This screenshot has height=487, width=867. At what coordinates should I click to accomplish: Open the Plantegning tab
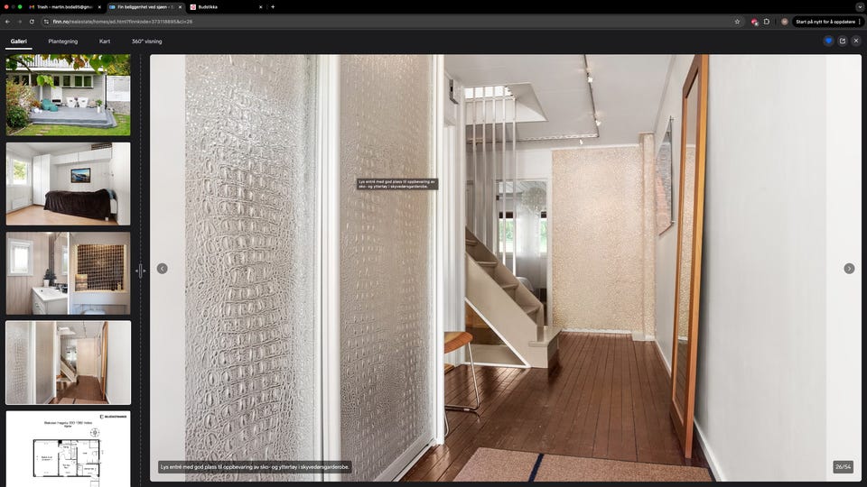pyautogui.click(x=63, y=41)
